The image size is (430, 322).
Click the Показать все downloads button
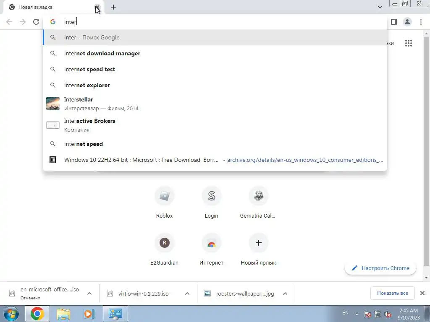coord(393,293)
